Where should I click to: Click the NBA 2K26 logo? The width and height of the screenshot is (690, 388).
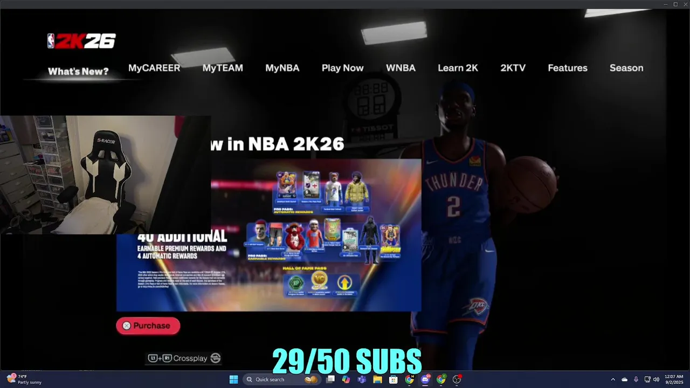tap(81, 41)
